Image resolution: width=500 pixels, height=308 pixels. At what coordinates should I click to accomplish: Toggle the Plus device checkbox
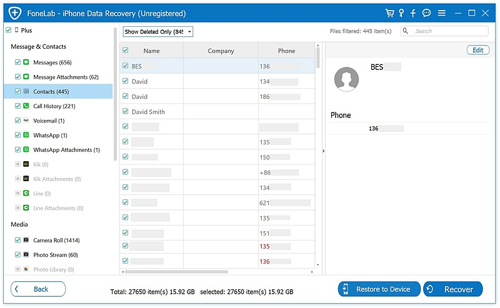click(x=9, y=30)
